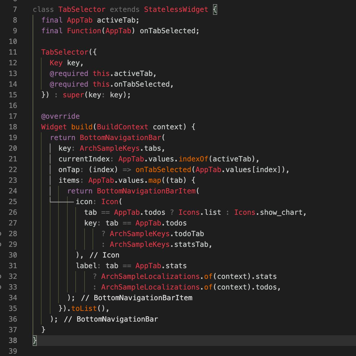Click the "label" property on line 31

pyautogui.click(x=86, y=266)
